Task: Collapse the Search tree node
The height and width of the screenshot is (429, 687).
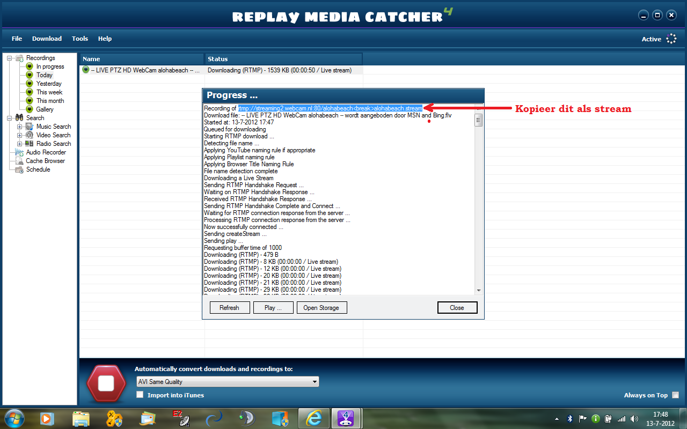Action: pos(10,118)
